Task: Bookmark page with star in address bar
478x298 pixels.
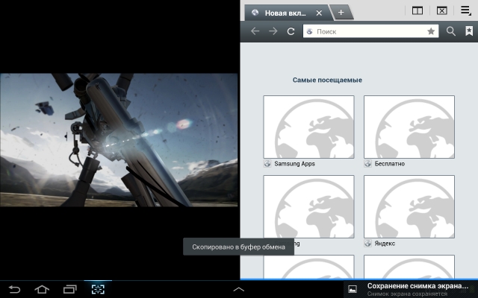Action: pyautogui.click(x=431, y=31)
